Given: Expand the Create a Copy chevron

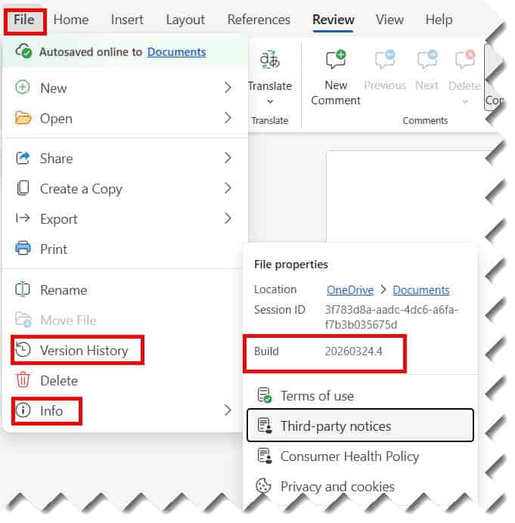Looking at the screenshot, I should [x=228, y=188].
